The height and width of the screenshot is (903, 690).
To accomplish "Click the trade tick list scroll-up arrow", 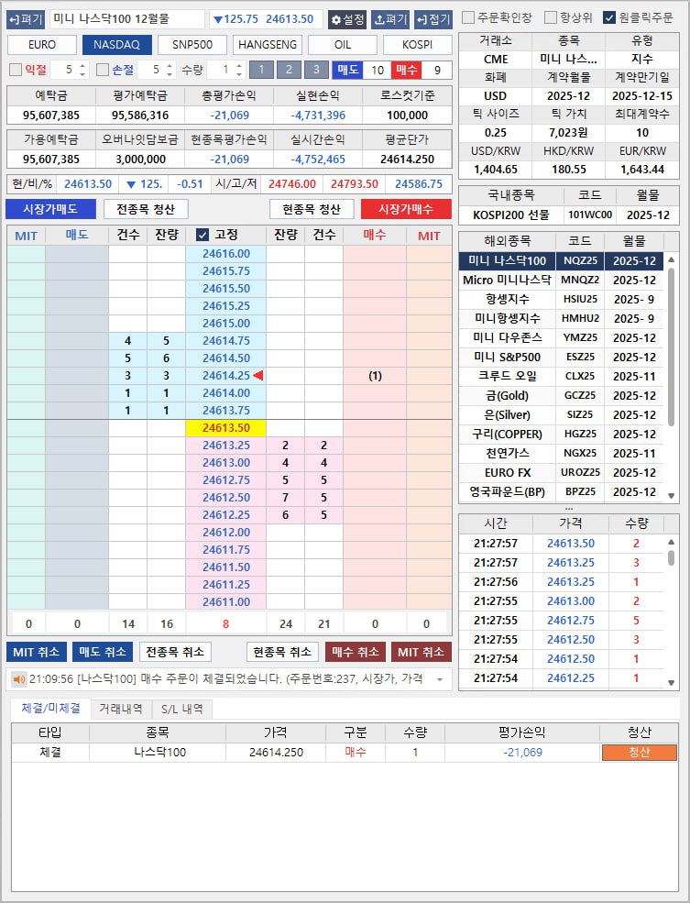I will click(671, 542).
